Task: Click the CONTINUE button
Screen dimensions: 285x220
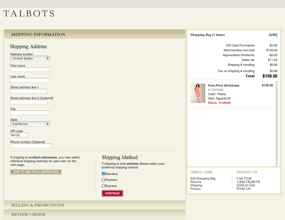Action: coord(112,193)
